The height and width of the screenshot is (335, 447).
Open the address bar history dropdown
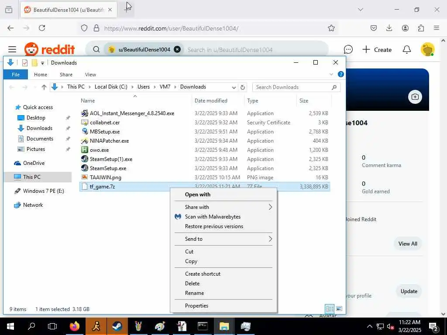[x=234, y=87]
